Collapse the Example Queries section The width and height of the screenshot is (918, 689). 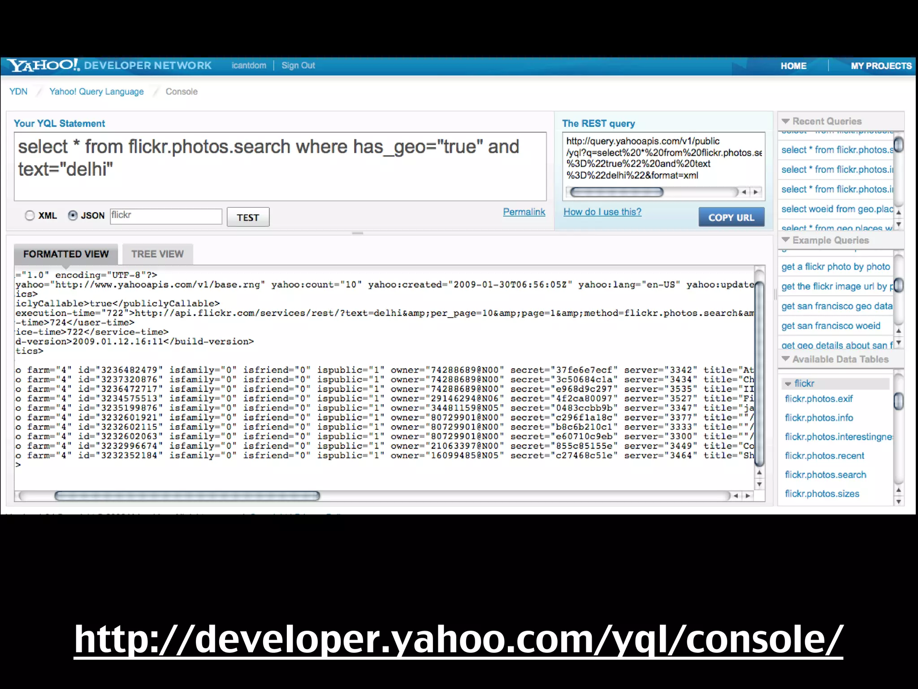tap(785, 240)
